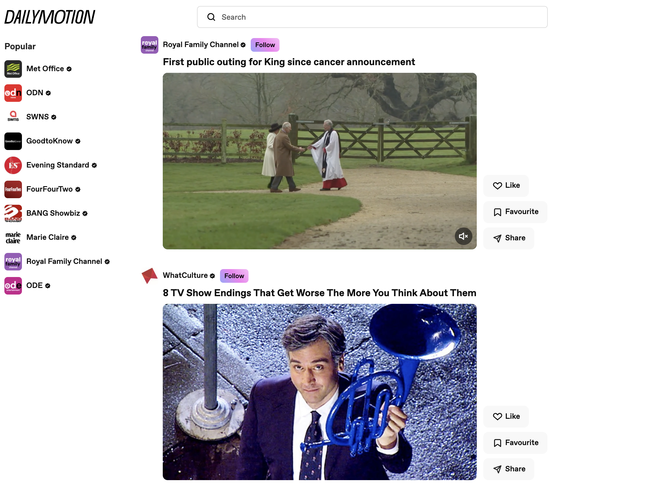The height and width of the screenshot is (496, 645).
Task: Click the King's outing video thumbnail
Action: tap(320, 161)
